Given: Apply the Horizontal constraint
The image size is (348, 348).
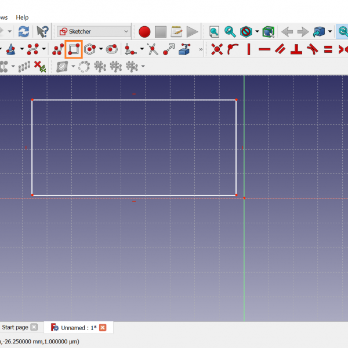Looking at the screenshot, I should (x=264, y=49).
